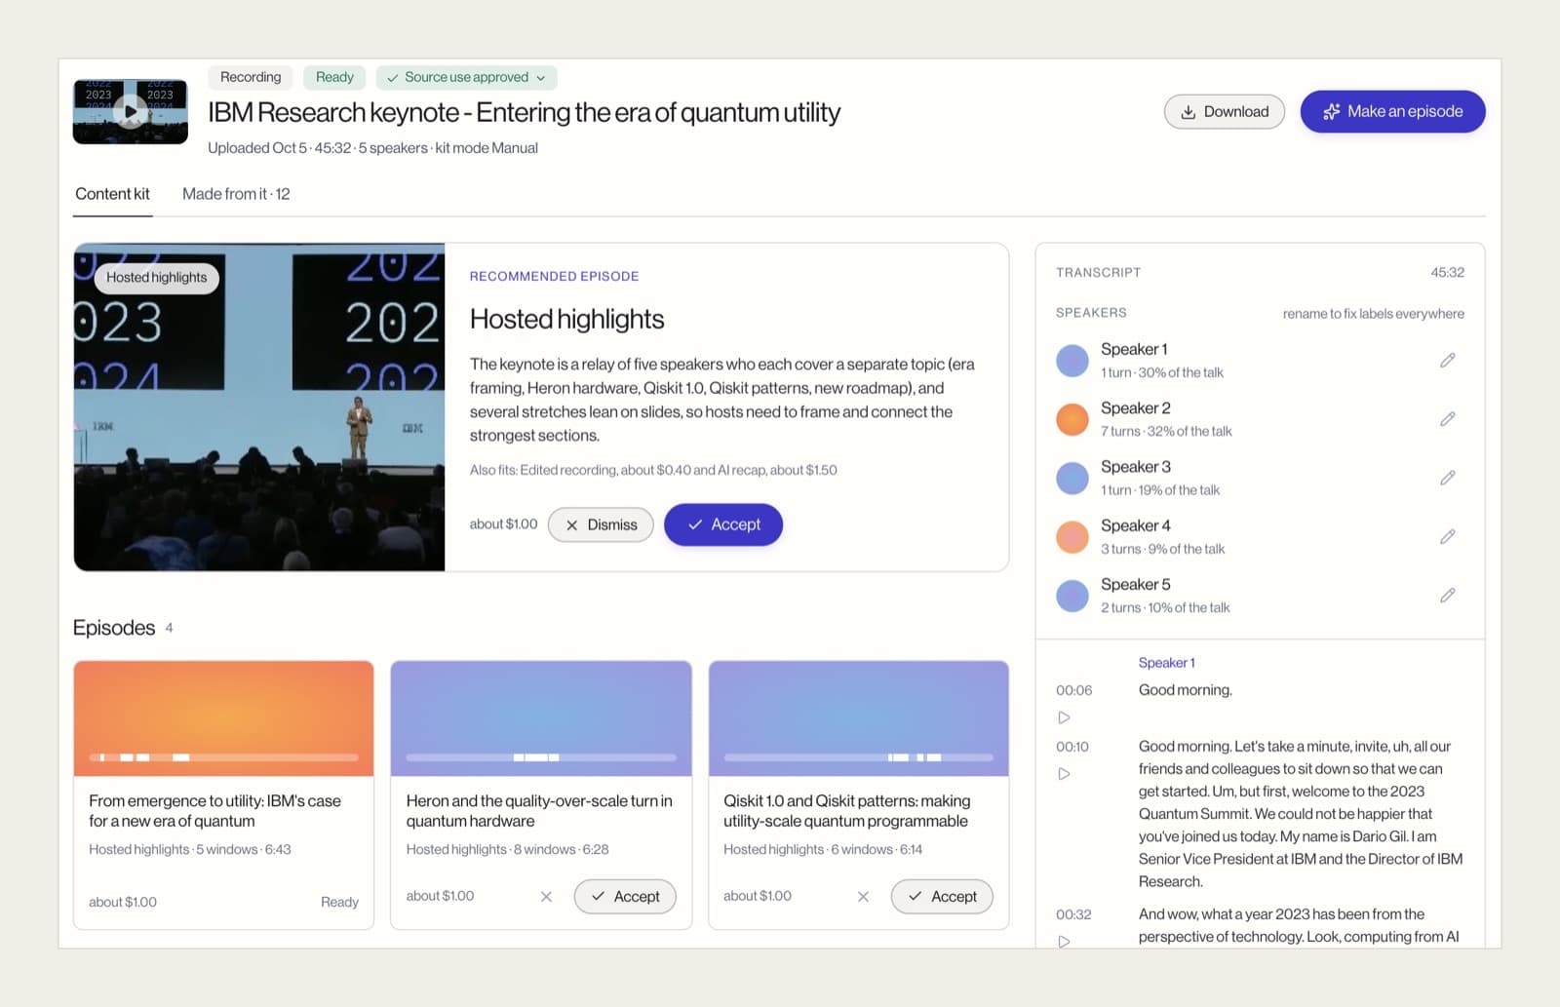Screen dimensions: 1560x1007
Task: Open the Hosted highlights preview image
Action: (x=259, y=407)
